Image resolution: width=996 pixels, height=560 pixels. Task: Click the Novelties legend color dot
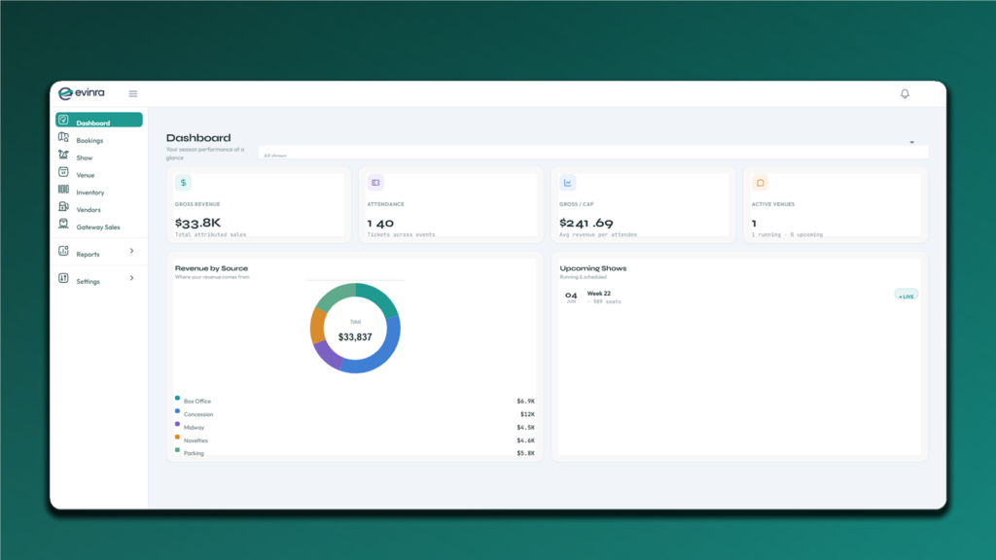(177, 437)
